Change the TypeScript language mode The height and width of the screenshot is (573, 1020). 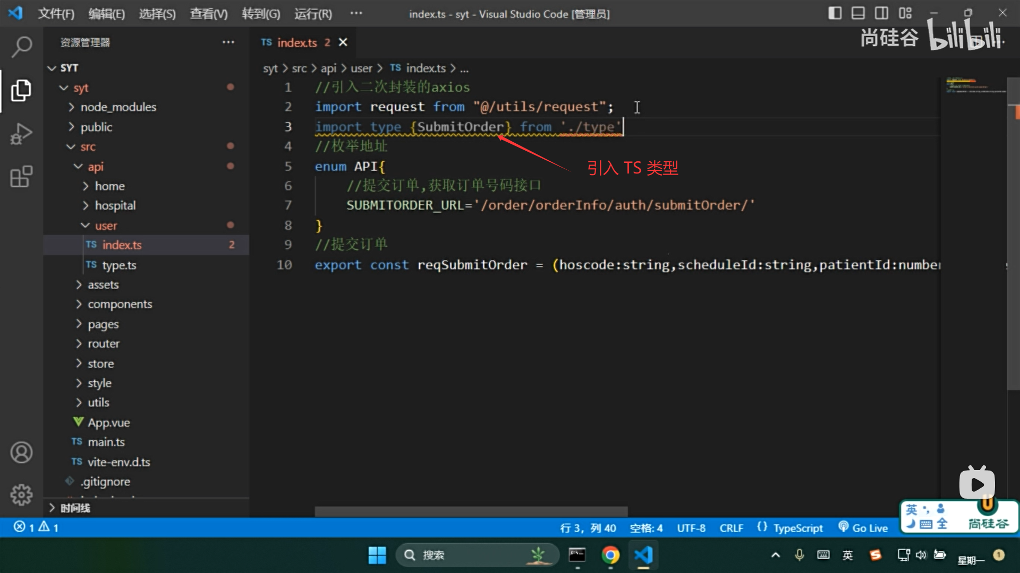click(797, 528)
